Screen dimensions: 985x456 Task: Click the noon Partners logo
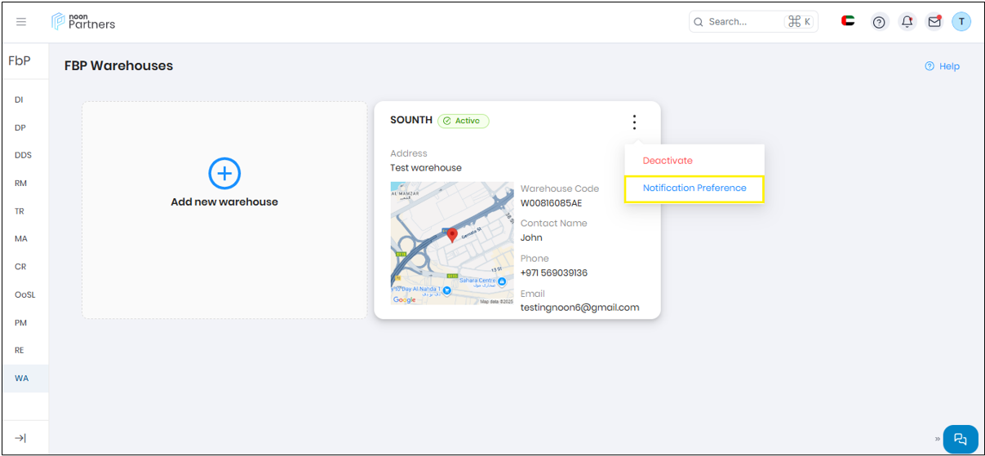click(x=83, y=22)
